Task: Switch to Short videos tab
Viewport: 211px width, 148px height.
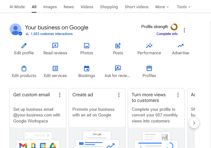Action: pos(136,7)
